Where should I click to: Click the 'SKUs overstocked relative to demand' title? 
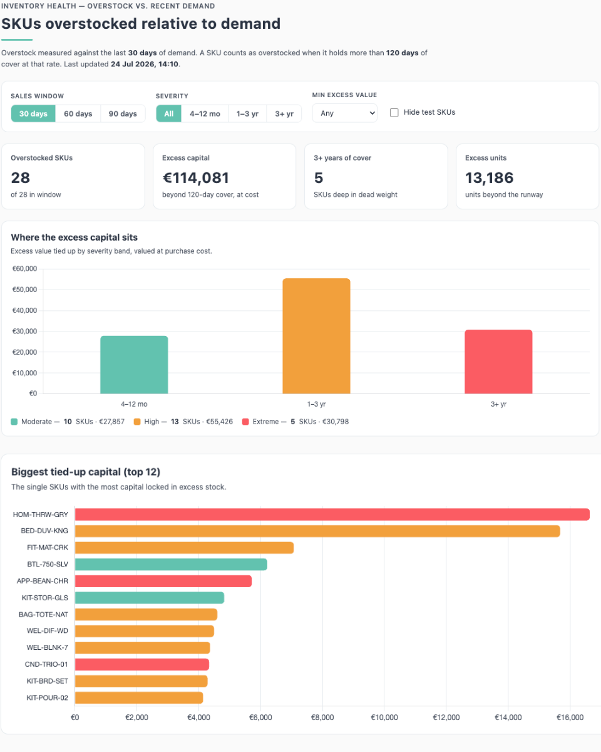pos(141,24)
